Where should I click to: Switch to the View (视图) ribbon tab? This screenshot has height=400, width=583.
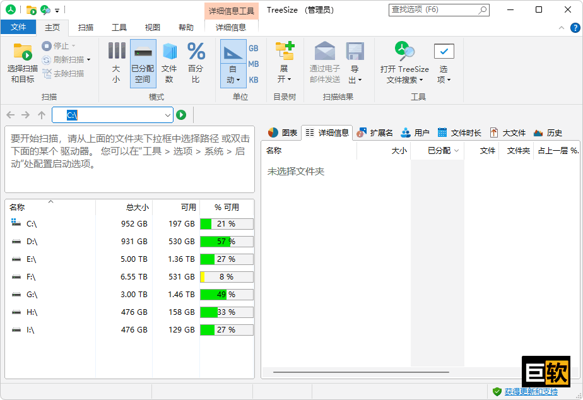click(153, 28)
